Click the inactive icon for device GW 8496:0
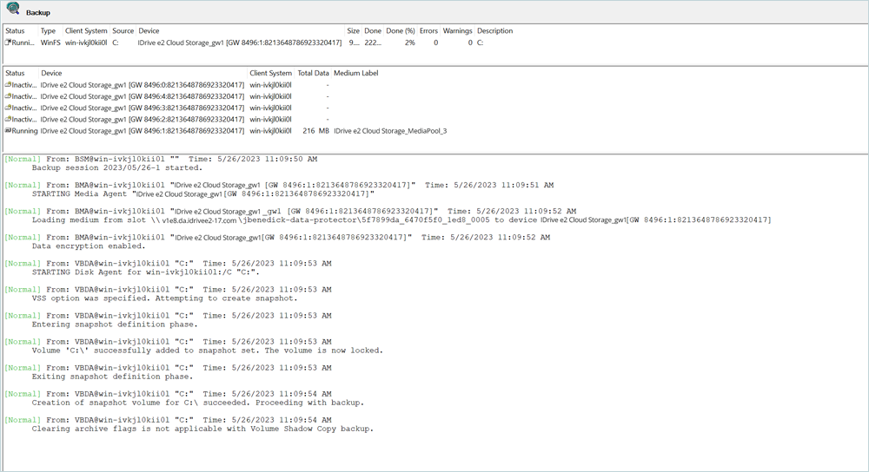869x472 pixels. click(8, 85)
